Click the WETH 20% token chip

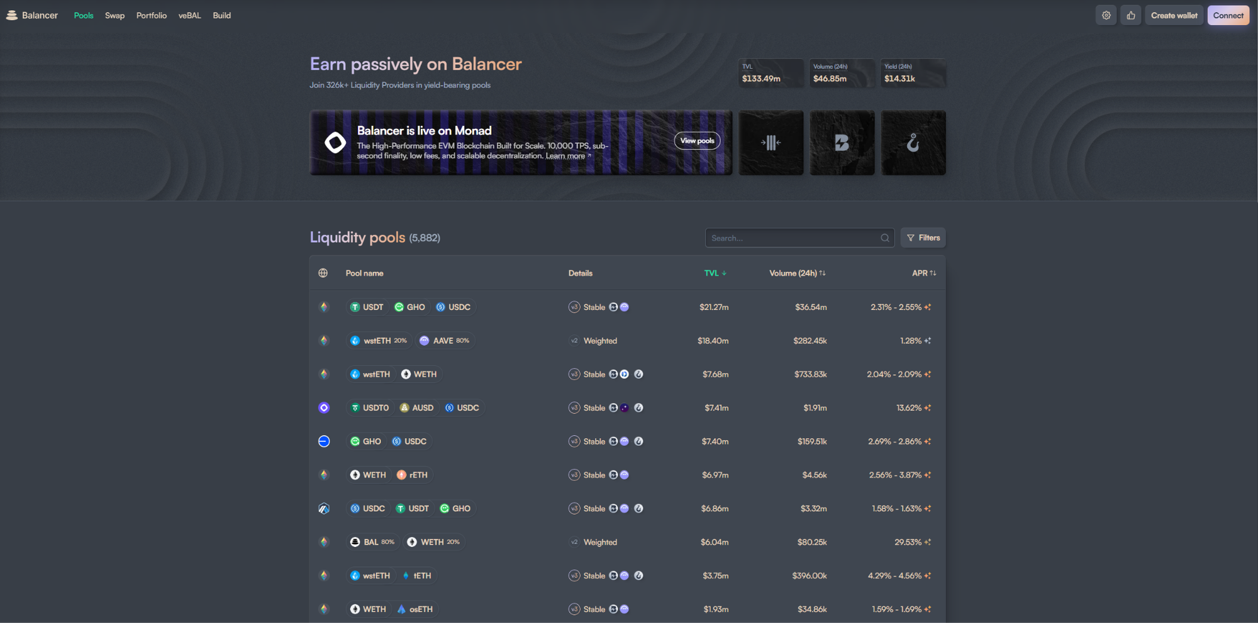point(433,542)
